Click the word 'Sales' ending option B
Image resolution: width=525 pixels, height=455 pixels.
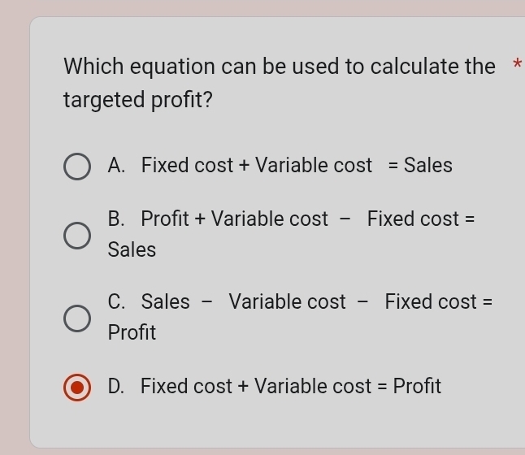coord(132,250)
